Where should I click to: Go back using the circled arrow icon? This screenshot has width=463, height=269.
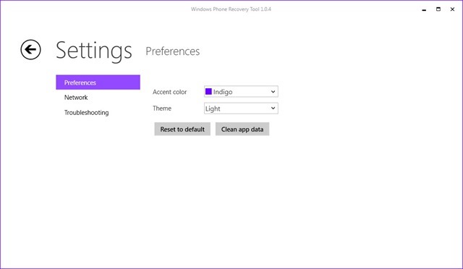[30, 50]
